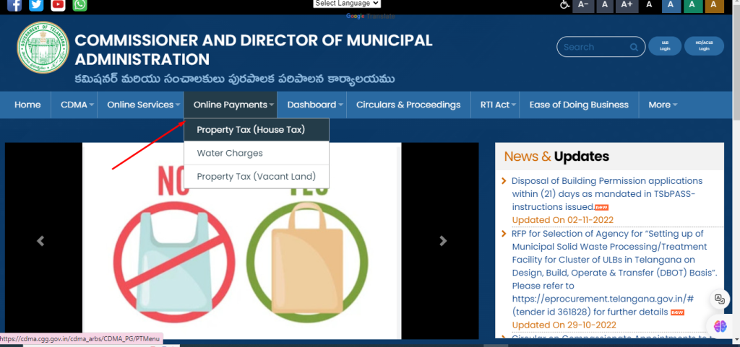Image resolution: width=740 pixels, height=347 pixels.
Task: Select the brown color theme swatch
Action: [715, 5]
